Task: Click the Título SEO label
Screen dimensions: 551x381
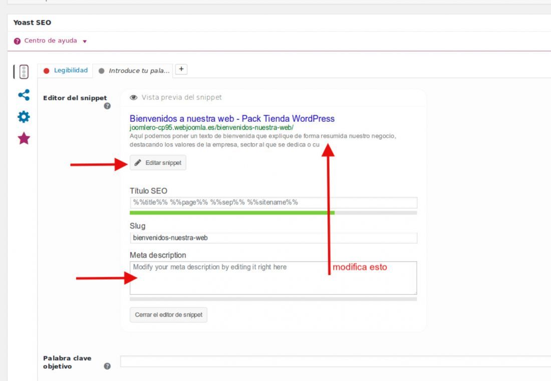Action: click(148, 190)
